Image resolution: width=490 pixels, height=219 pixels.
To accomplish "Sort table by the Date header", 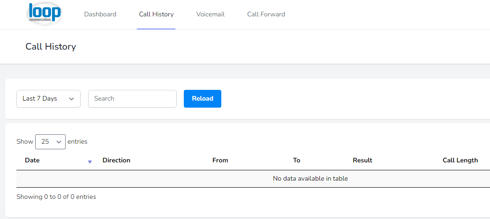I will click(x=32, y=161).
